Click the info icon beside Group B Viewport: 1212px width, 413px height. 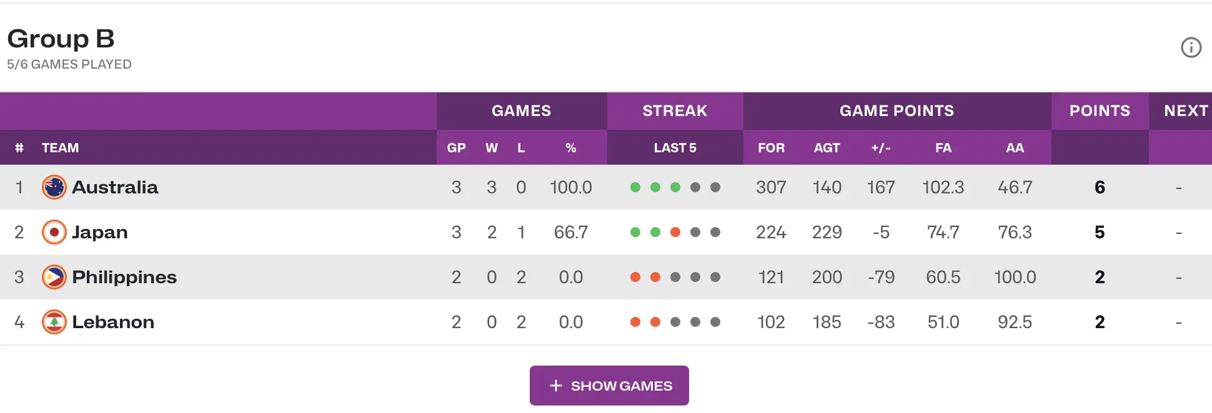pos(1191,47)
